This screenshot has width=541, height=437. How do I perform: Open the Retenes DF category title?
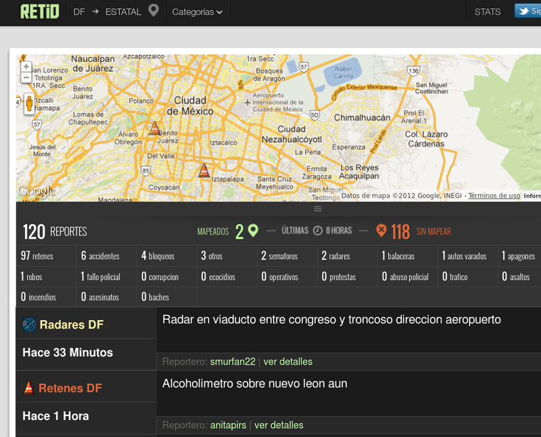tap(70, 388)
